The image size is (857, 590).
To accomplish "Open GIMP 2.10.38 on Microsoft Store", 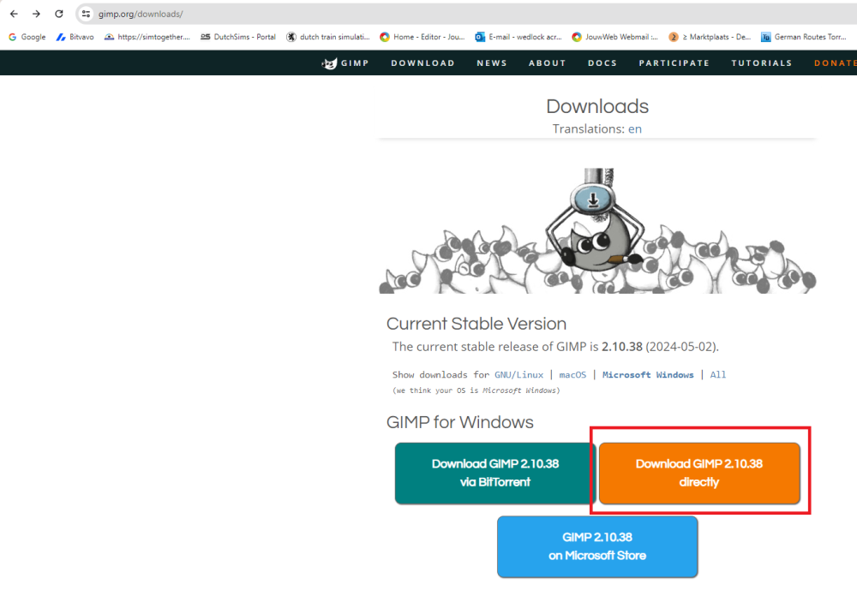I will coord(597,546).
